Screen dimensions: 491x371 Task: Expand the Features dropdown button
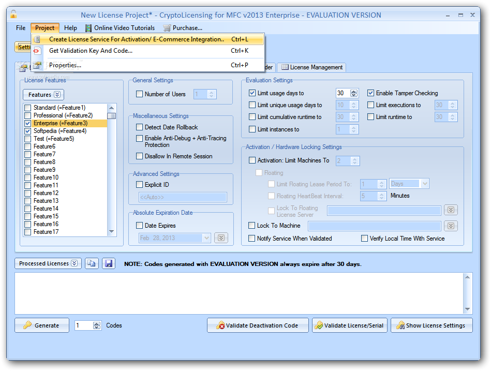(x=43, y=95)
